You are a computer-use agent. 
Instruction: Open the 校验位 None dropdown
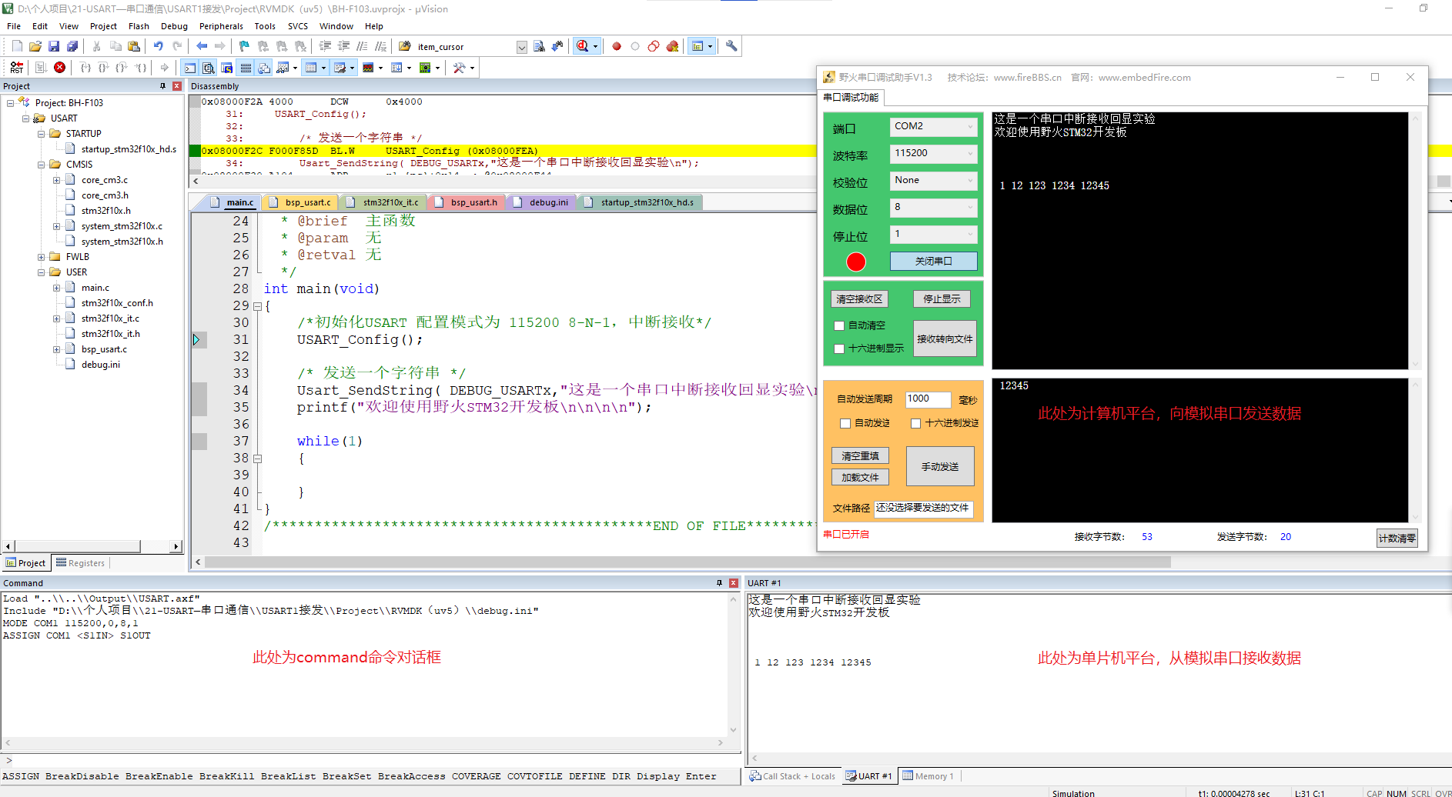[x=933, y=180]
